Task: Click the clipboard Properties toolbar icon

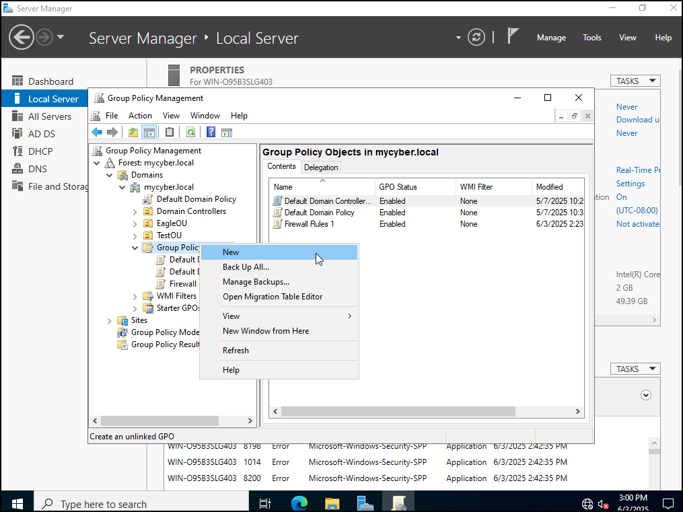Action: (x=170, y=133)
